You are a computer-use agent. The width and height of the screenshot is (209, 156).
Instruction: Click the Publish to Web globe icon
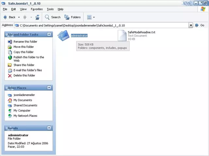10,58
